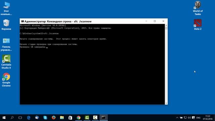
Task: Select World of Tanks desktop shortcut
Action: pos(198,8)
